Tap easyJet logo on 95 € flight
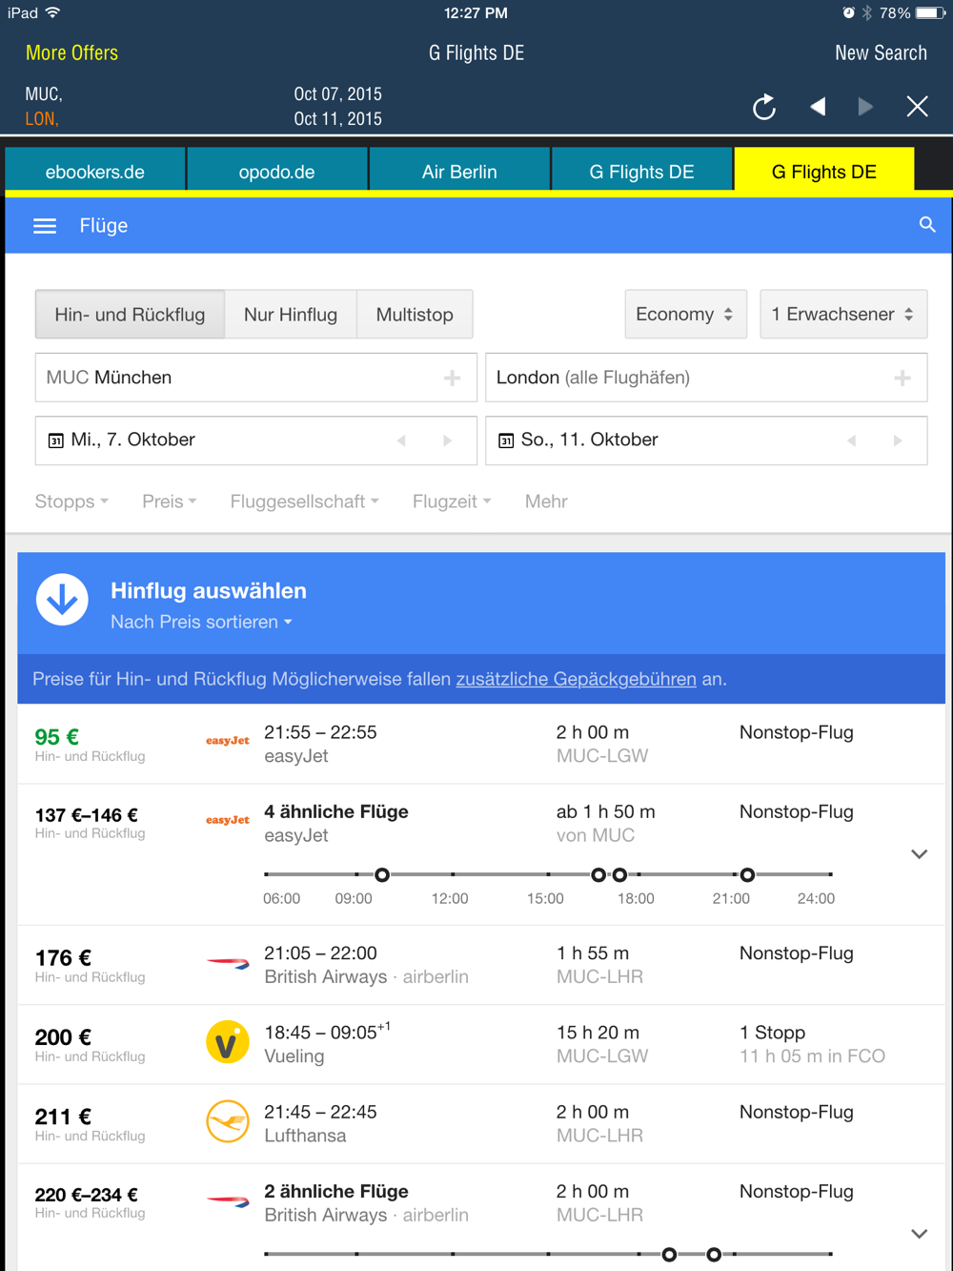This screenshot has height=1271, width=953. (228, 741)
